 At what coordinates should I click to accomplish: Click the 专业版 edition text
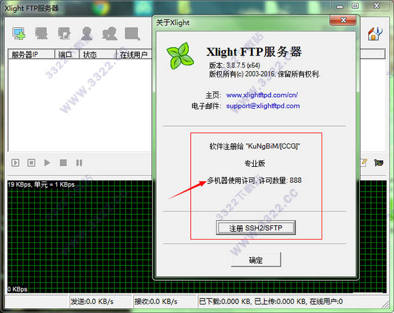coord(255,163)
